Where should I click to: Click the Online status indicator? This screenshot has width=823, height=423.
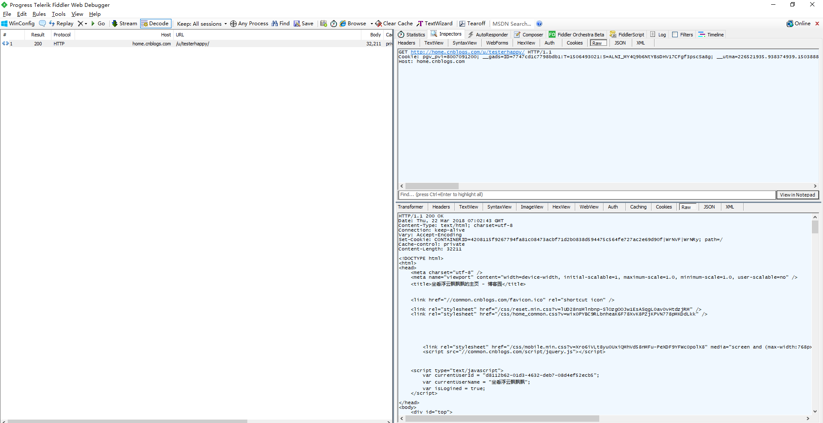(x=799, y=24)
